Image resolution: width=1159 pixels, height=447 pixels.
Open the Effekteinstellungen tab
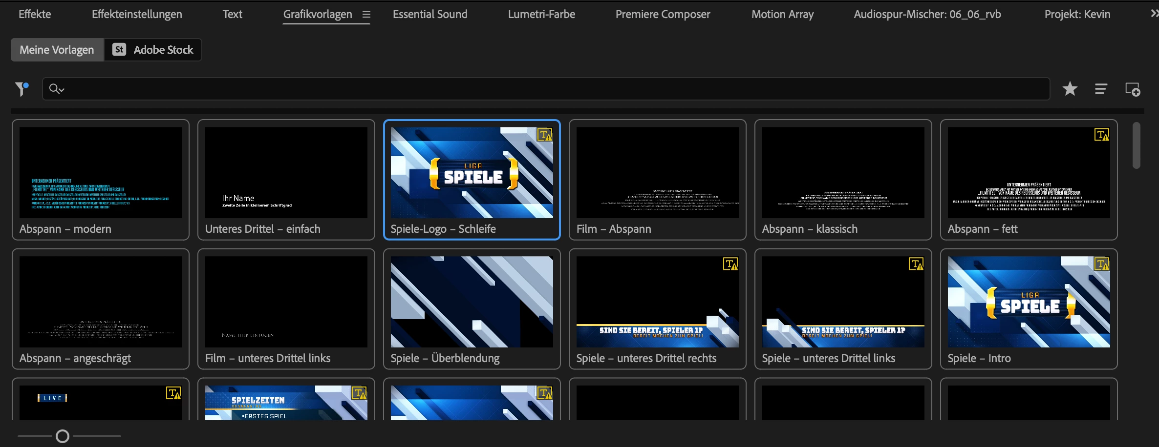pos(137,14)
